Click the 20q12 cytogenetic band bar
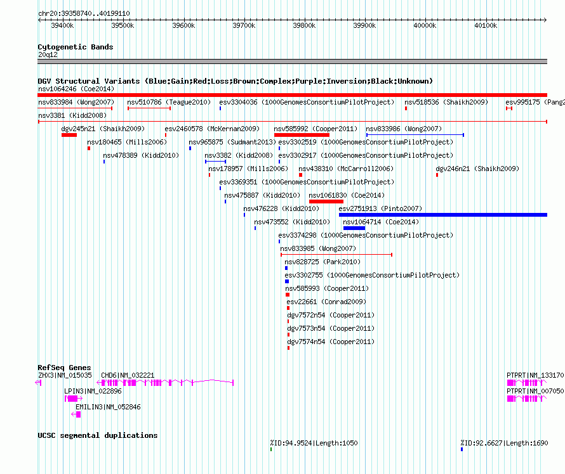 (292, 61)
